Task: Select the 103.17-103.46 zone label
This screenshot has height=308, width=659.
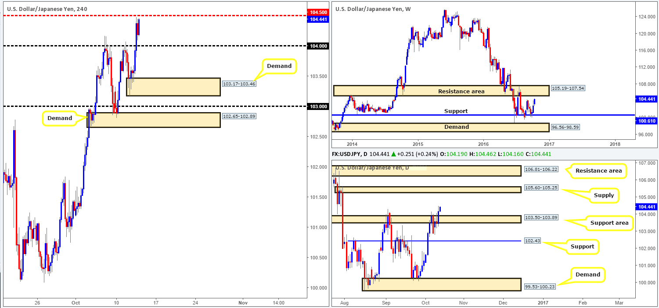Action: 239,83
